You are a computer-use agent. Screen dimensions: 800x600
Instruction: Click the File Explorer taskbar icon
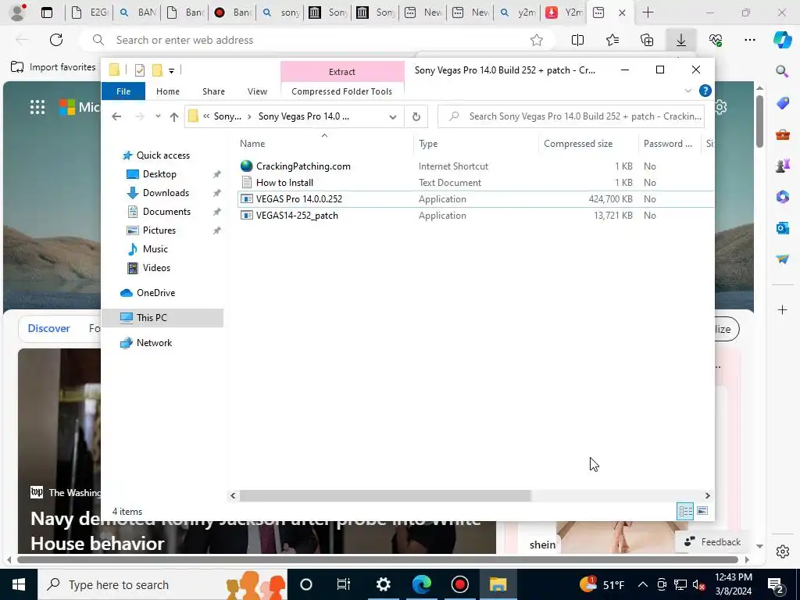[x=498, y=584]
